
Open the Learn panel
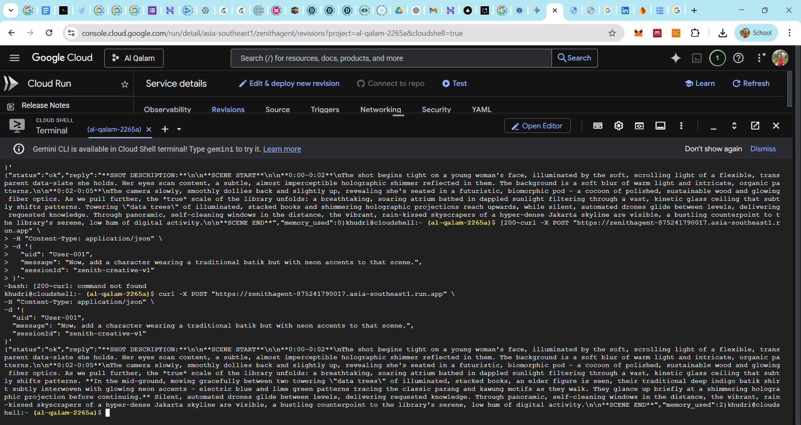pyautogui.click(x=700, y=83)
